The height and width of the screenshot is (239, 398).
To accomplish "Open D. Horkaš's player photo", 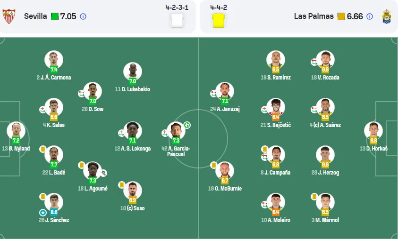I will 373,131.
